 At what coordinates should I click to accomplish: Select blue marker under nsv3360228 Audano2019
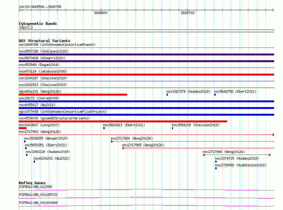tap(27, 155)
